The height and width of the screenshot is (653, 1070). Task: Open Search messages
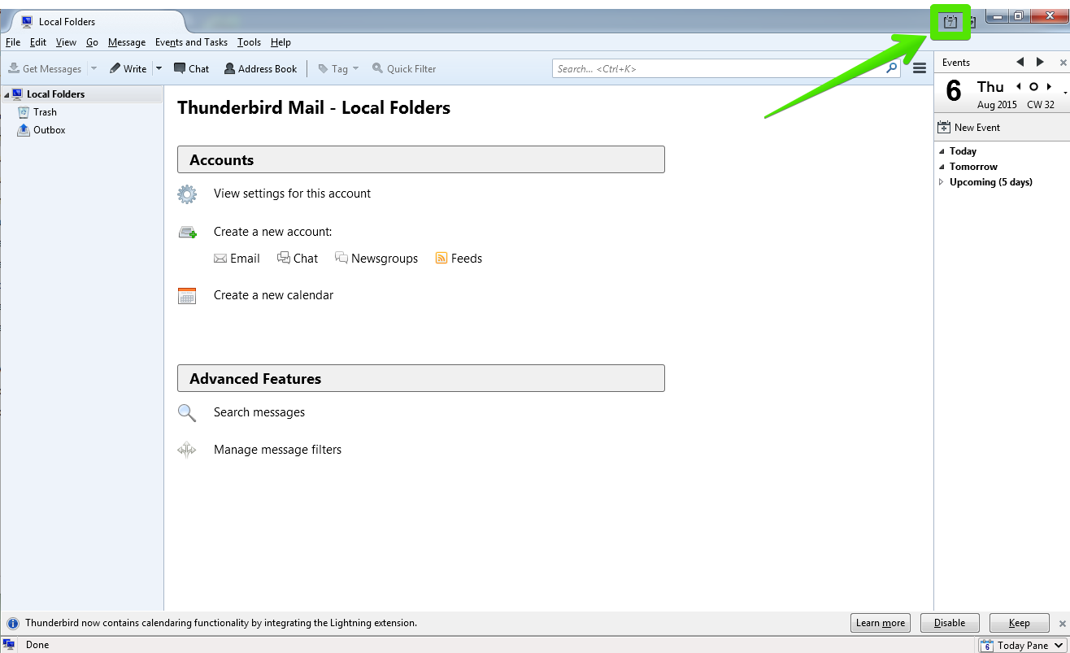(259, 412)
